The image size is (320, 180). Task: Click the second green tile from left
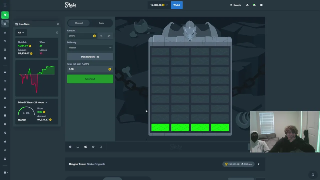(180, 127)
